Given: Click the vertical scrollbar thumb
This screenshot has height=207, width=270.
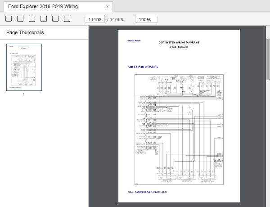Looking at the screenshot, I should [268, 59].
